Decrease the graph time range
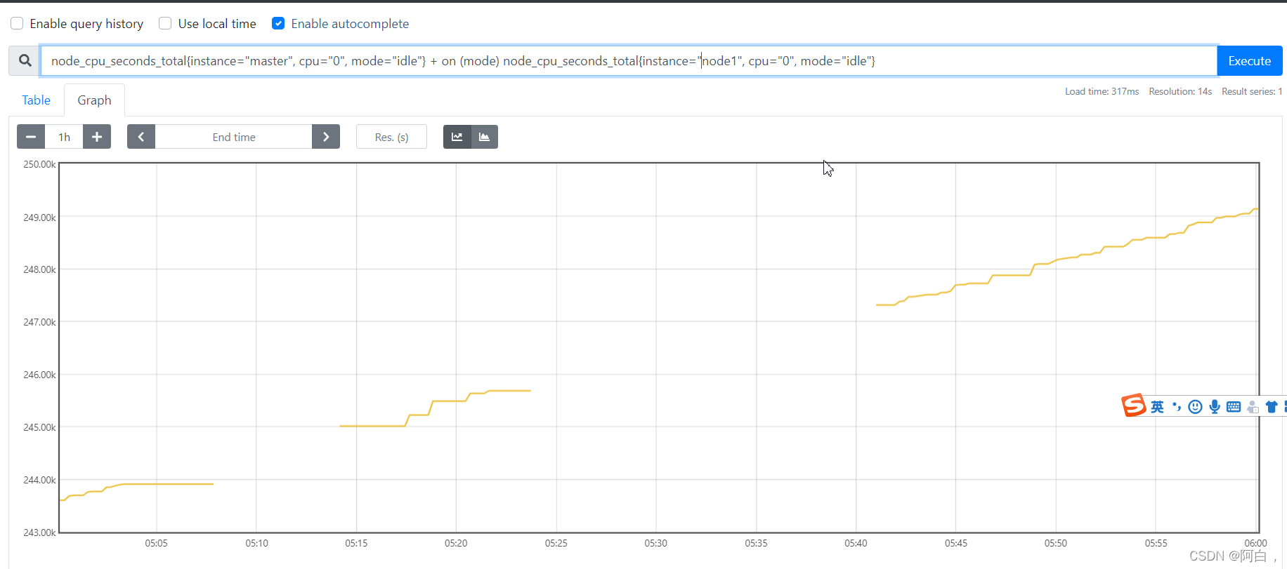Image resolution: width=1287 pixels, height=569 pixels. 31,137
